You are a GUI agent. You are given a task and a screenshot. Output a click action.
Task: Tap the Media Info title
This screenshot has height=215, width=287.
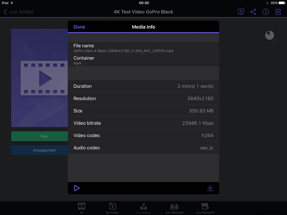(x=143, y=27)
